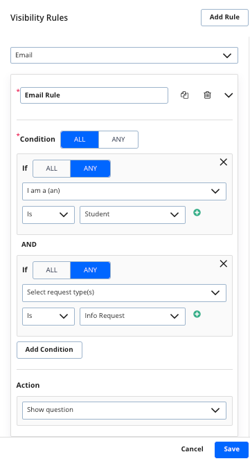Click the Add Rule button

[224, 17]
